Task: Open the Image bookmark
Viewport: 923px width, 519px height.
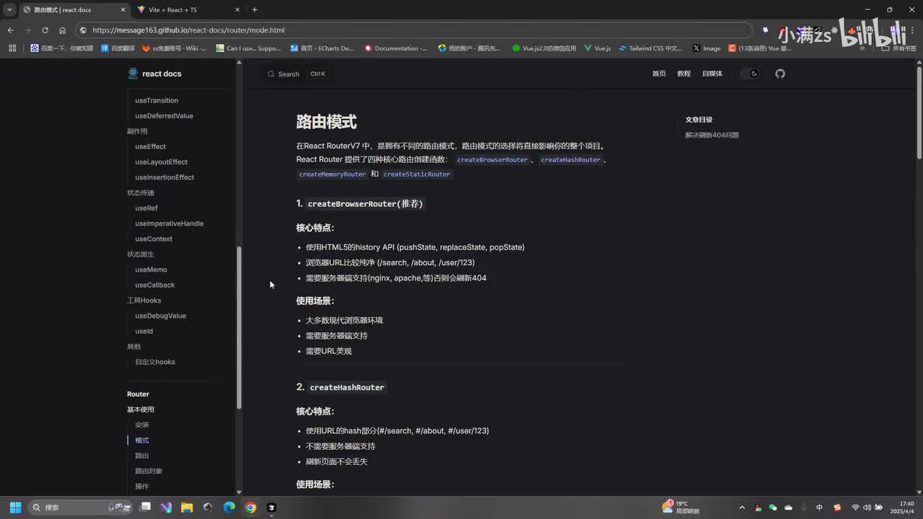Action: point(707,48)
